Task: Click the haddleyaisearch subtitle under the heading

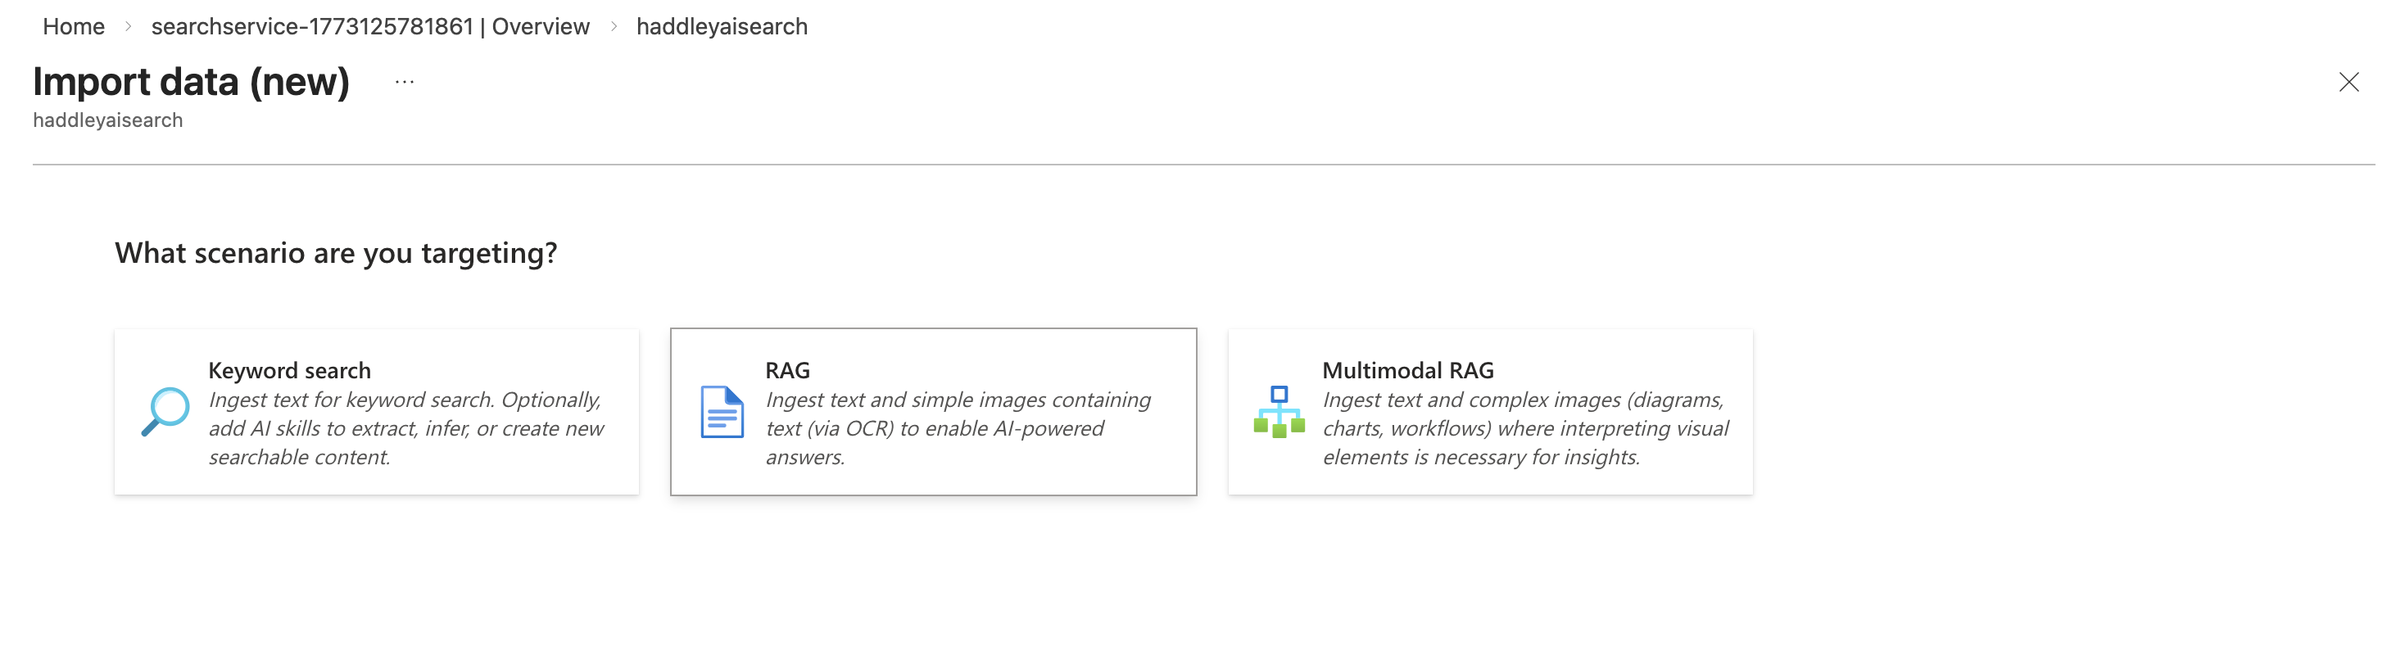Action: click(108, 120)
